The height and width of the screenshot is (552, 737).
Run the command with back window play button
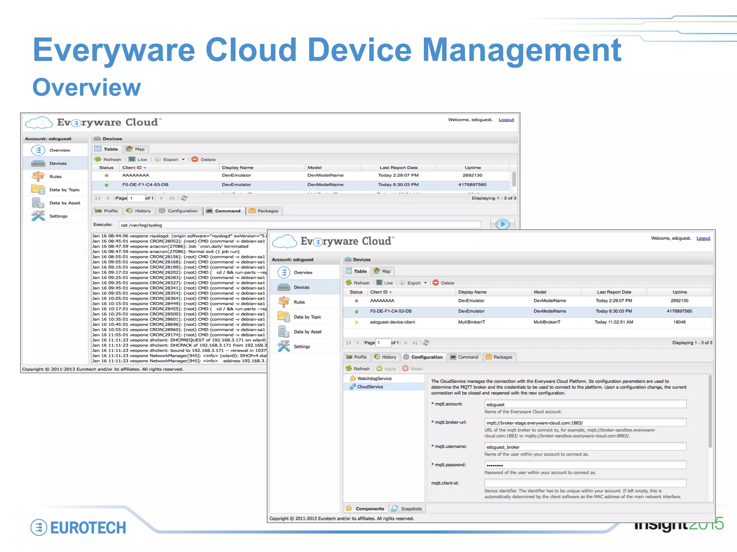pyautogui.click(x=502, y=224)
